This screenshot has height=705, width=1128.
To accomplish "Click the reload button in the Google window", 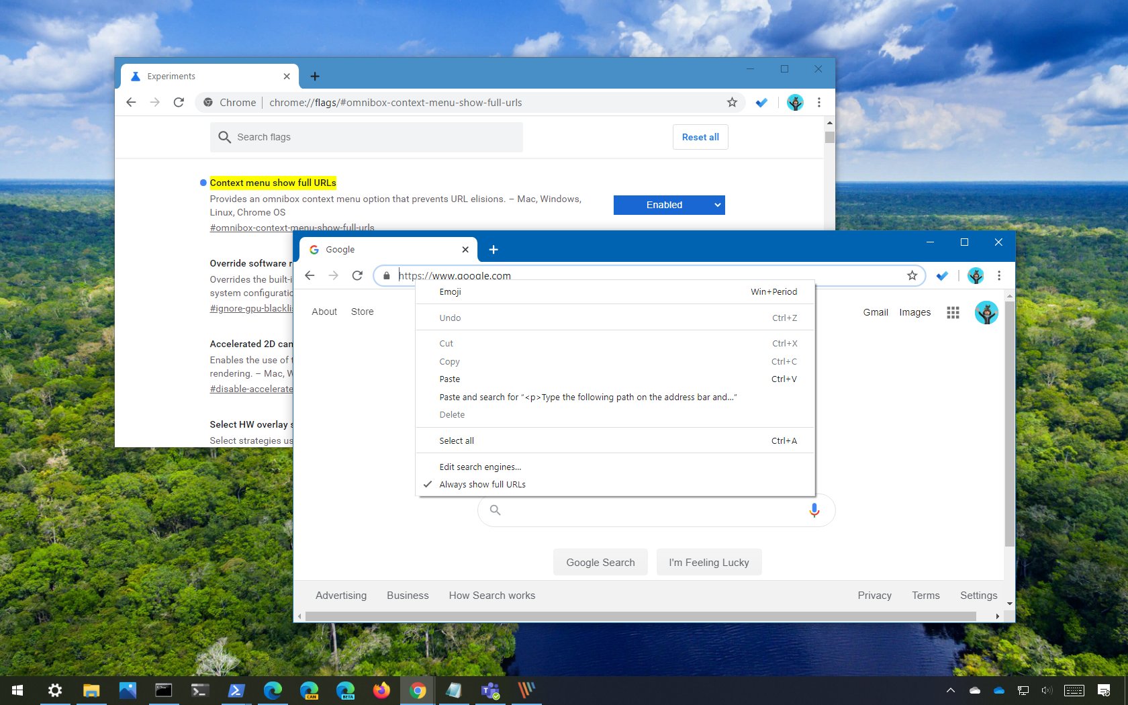I will 357,275.
